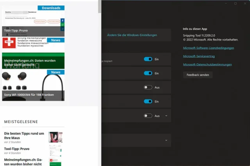Click the Pruvo thumbnail in Meistgelesene list

[x=55, y=151]
